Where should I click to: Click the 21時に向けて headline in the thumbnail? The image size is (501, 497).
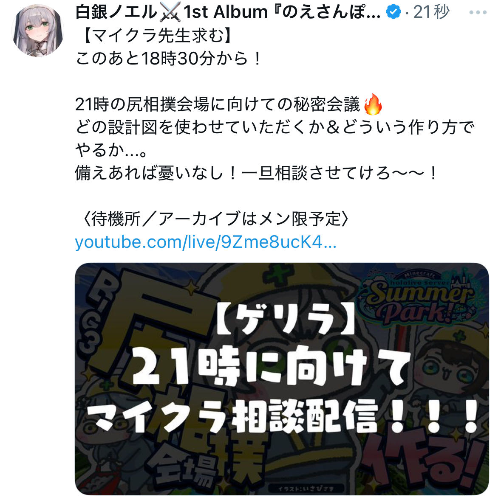[x=271, y=366]
